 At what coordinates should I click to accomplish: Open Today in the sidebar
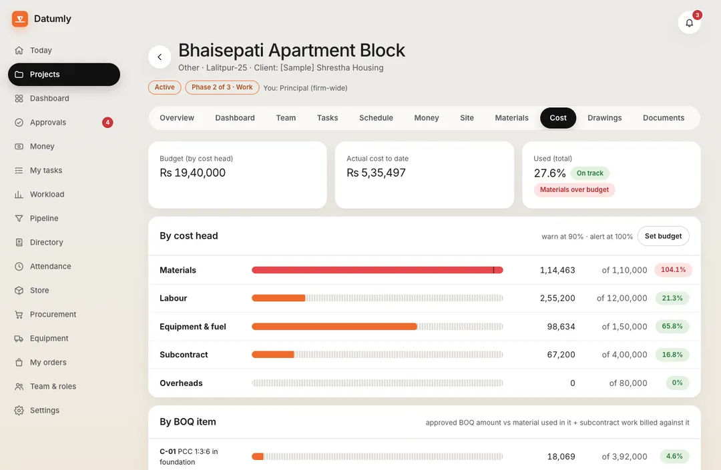click(64, 51)
